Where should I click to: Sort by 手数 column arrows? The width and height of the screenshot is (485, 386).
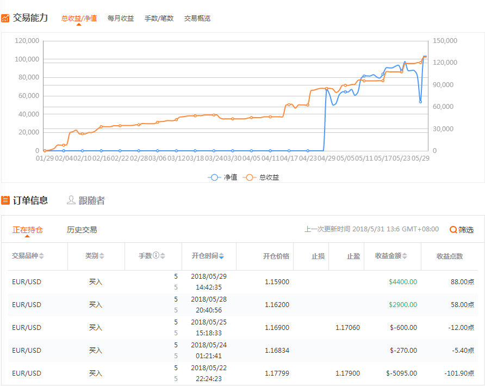(x=163, y=256)
